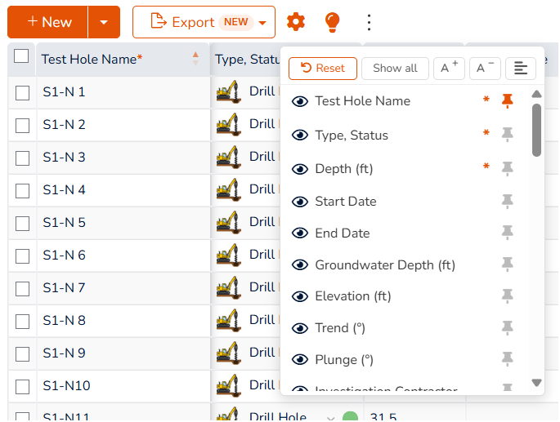Screen dimensions: 560x422
Task: Check the box for row S1-N10
Action: click(23, 387)
